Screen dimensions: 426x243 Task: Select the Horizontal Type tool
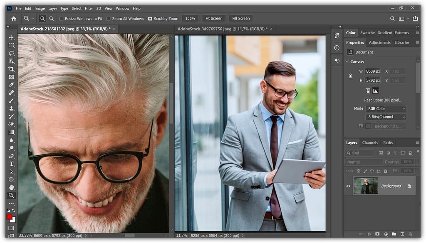click(11, 164)
